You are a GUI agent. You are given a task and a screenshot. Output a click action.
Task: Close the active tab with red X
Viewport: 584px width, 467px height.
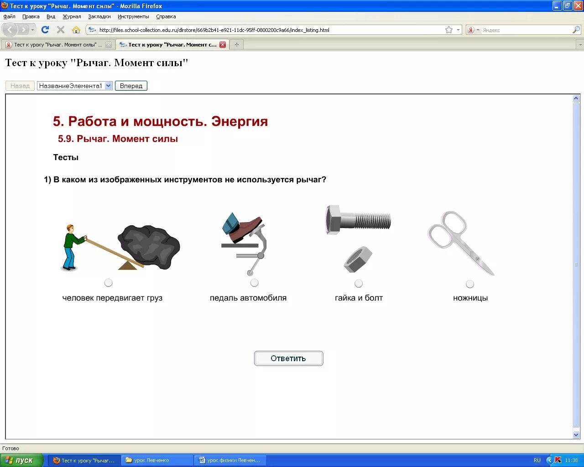223,45
